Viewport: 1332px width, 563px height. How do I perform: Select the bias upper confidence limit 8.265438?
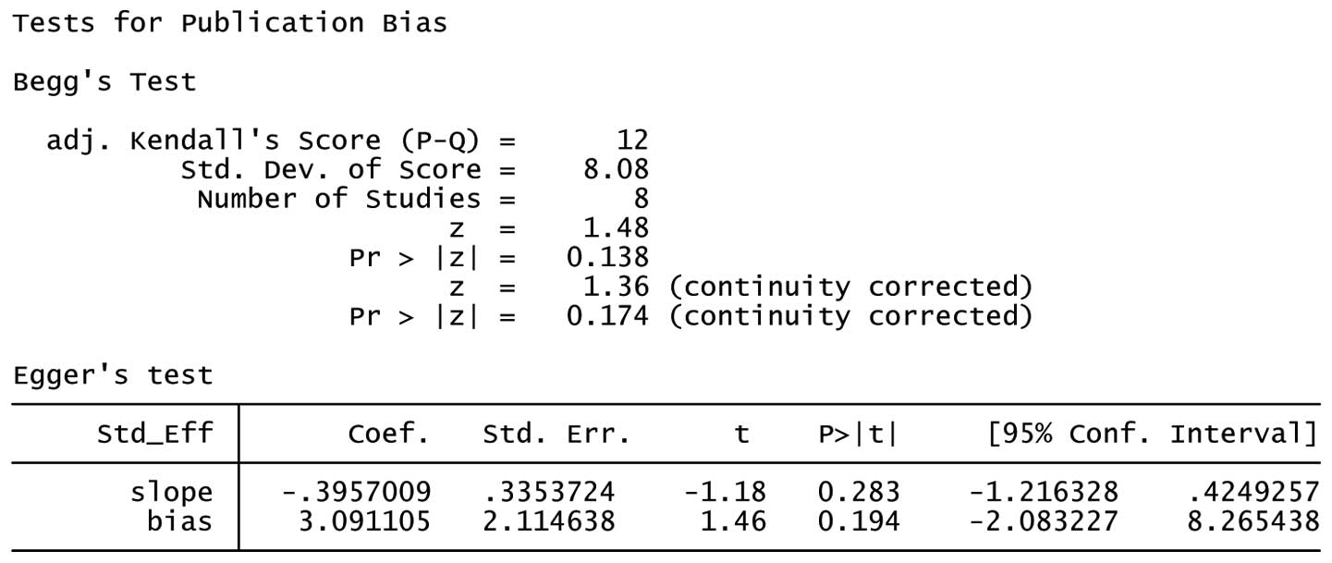(1253, 521)
